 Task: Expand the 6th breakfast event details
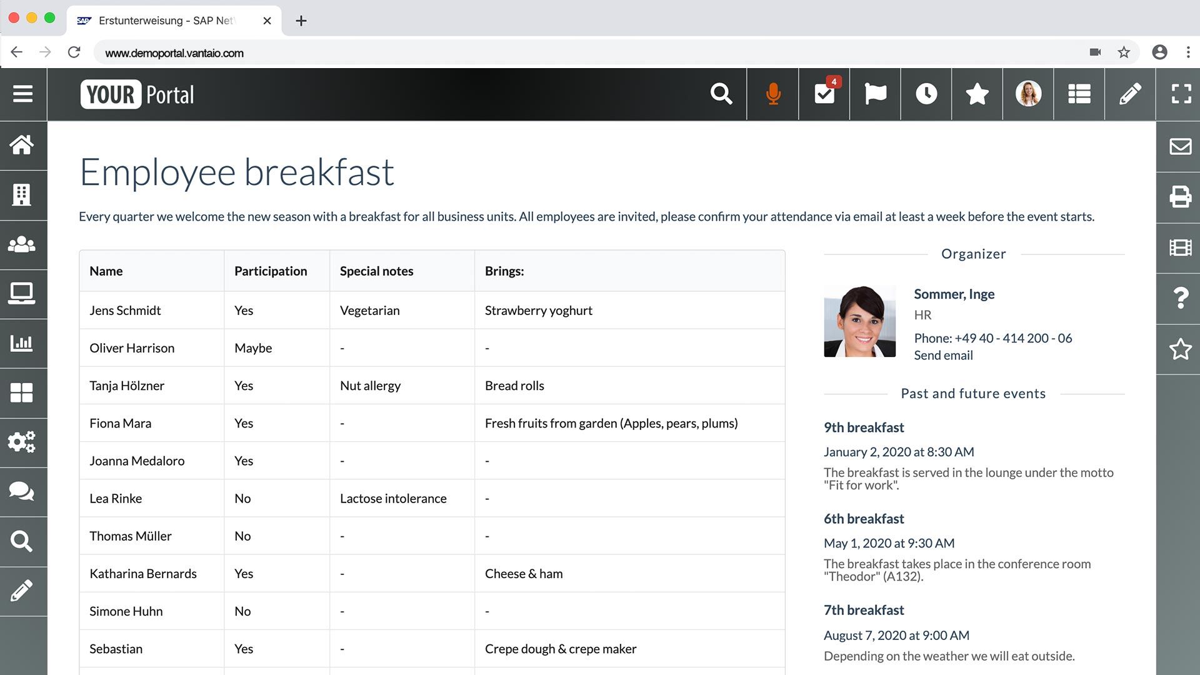point(864,517)
